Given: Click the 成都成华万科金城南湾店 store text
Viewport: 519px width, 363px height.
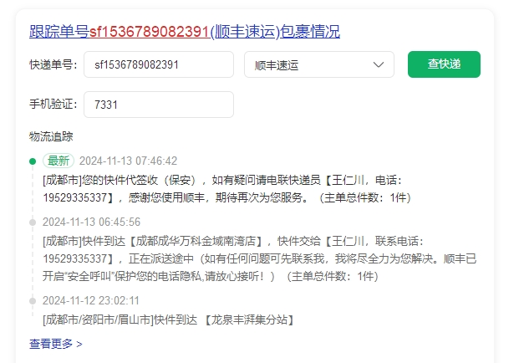Looking at the screenshot, I should 196,241.
